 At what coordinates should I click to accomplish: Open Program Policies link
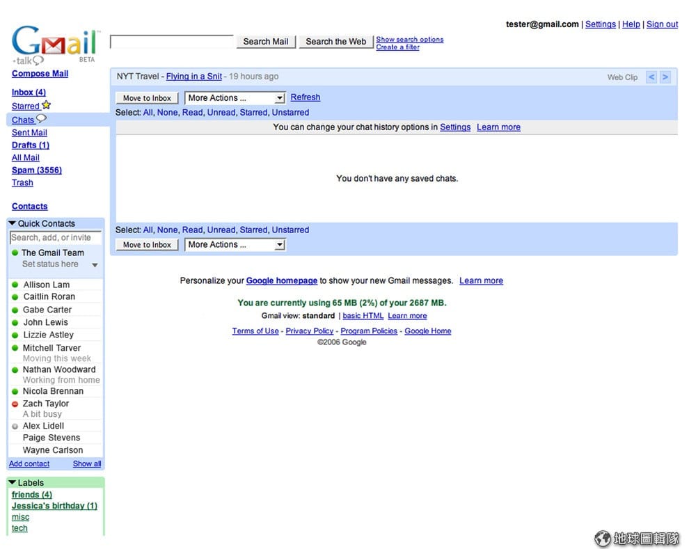pos(369,331)
